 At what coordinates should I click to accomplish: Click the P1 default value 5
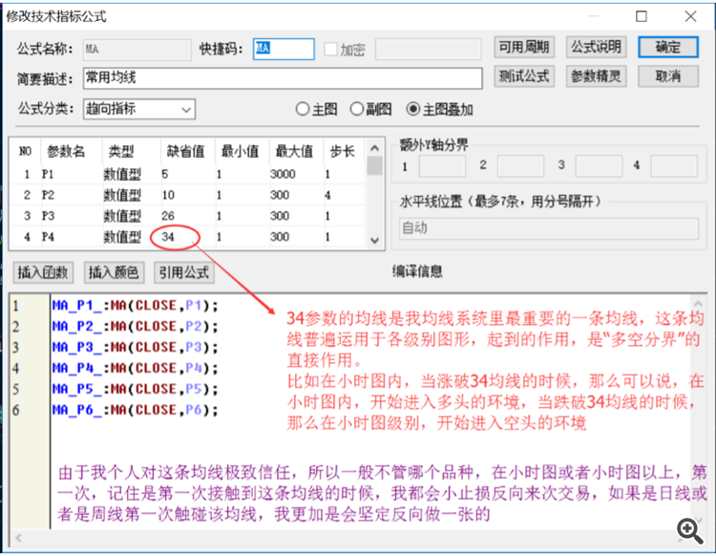click(165, 174)
